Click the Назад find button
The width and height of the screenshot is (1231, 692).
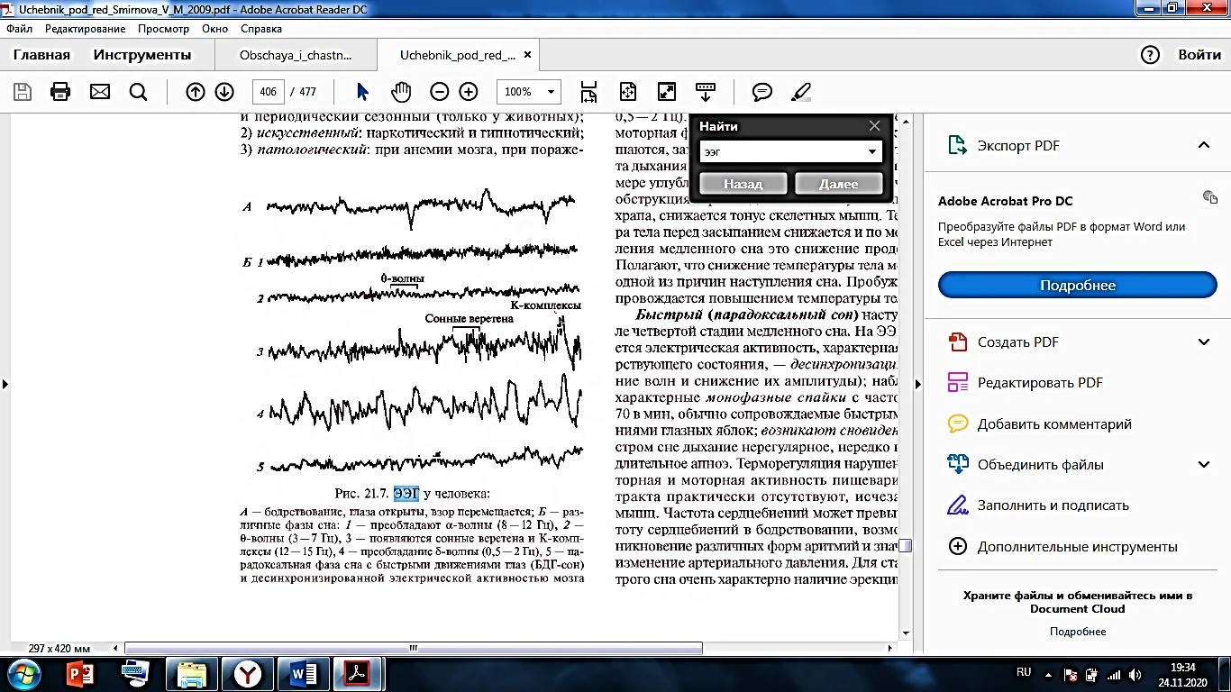[x=743, y=184]
